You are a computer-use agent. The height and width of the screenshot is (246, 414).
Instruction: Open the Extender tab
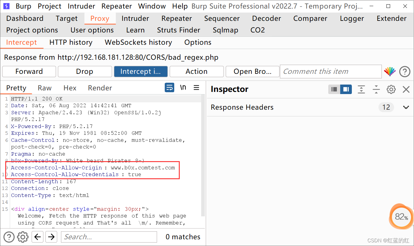pyautogui.click(x=392, y=18)
